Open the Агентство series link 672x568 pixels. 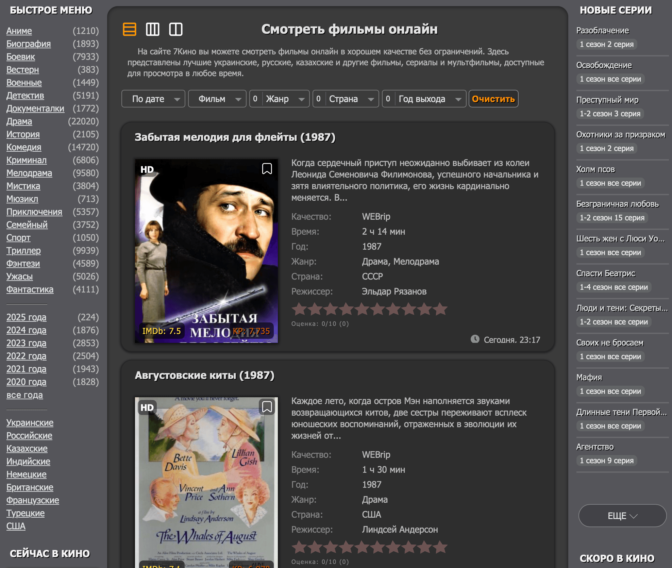pos(595,447)
